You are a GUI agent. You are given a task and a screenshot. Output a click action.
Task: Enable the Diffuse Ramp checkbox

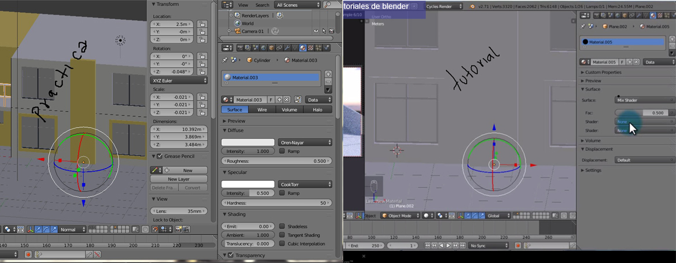click(x=282, y=151)
